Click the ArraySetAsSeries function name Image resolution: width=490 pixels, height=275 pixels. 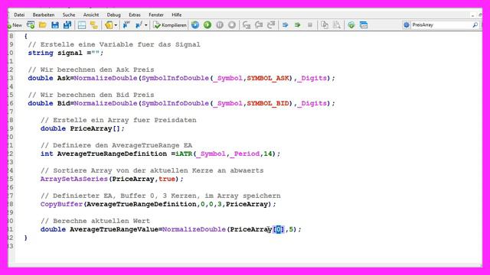click(74, 180)
